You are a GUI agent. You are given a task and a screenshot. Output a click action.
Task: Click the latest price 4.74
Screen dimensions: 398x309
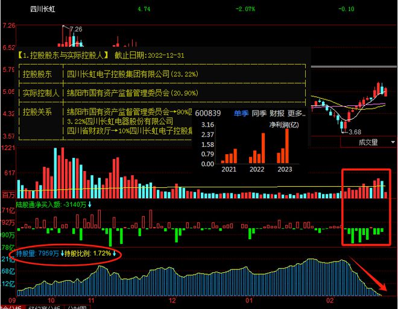point(144,9)
